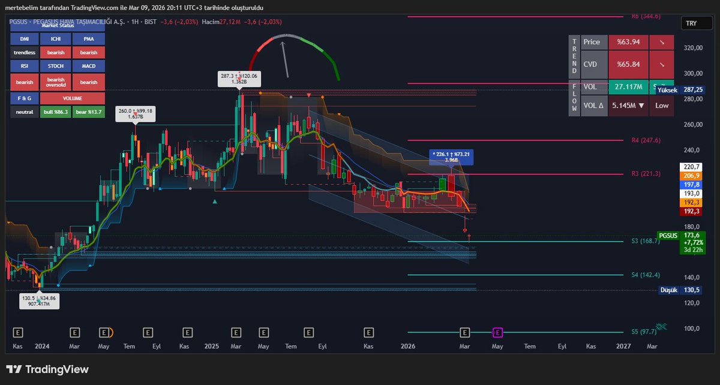Click the earnings E marker above Mar 2024
720x385 pixels.
coord(75,332)
